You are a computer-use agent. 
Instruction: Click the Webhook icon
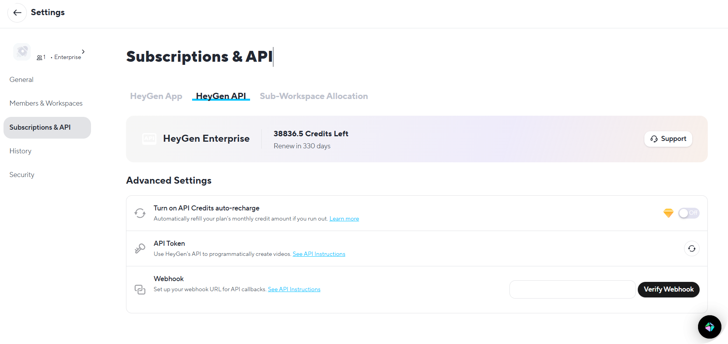140,289
